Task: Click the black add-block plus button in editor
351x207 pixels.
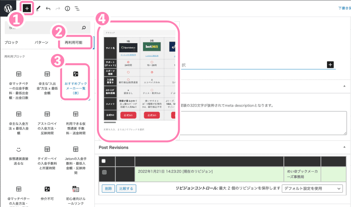Action: tap(330, 65)
